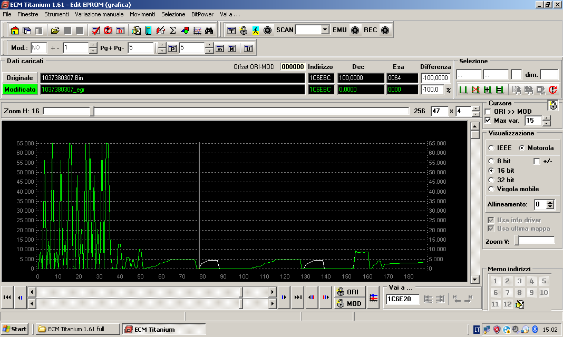Screen dimensions: 563x337
Task: Click the red-crossed cancel selection icon
Action: click(x=475, y=90)
